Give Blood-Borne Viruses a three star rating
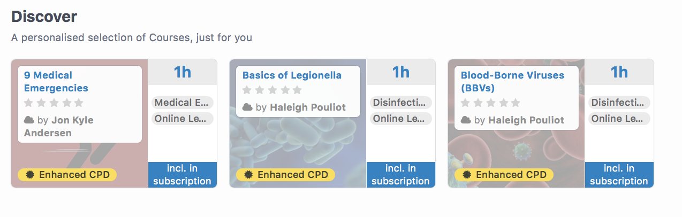The image size is (682, 217). point(490,103)
